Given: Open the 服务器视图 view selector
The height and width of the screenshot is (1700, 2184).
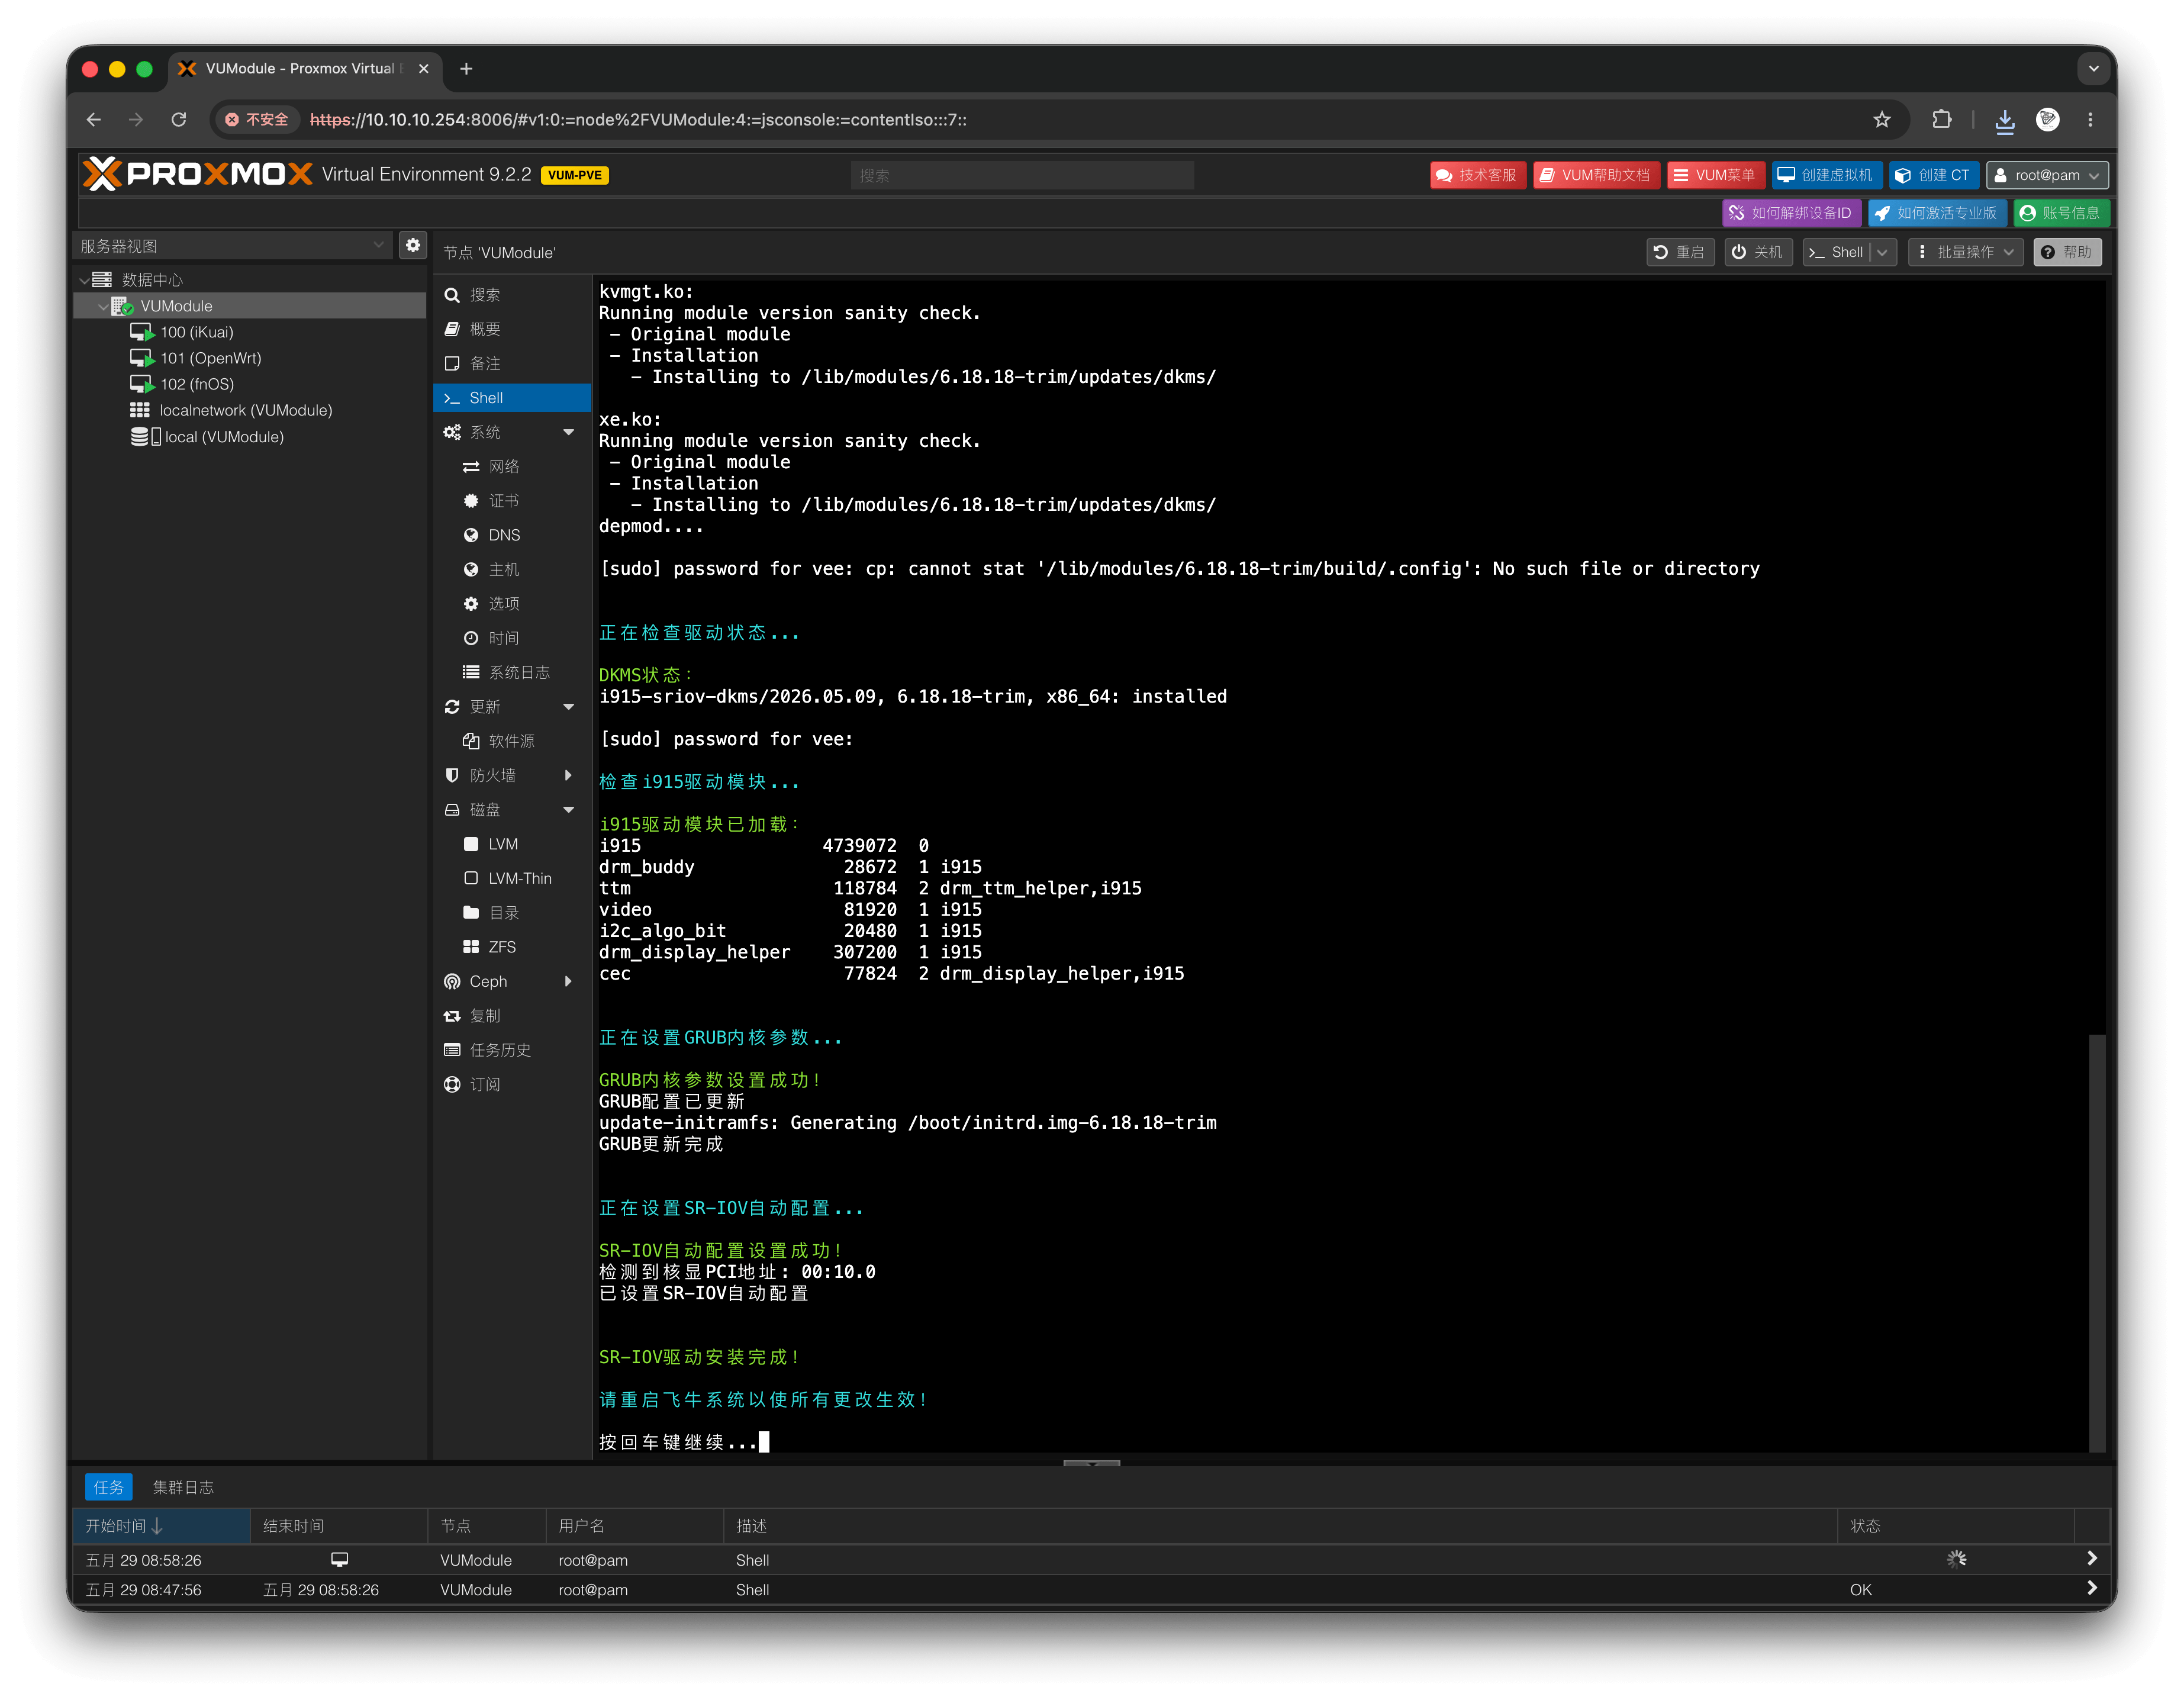Looking at the screenshot, I should [x=232, y=246].
